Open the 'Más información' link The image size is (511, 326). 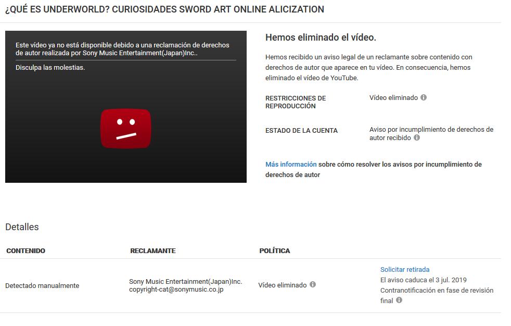291,165
